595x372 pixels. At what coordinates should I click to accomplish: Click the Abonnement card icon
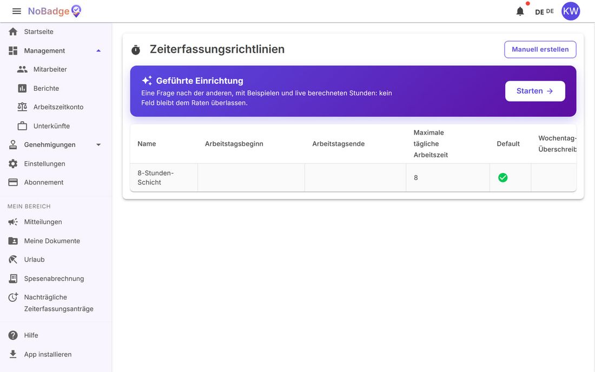(13, 182)
